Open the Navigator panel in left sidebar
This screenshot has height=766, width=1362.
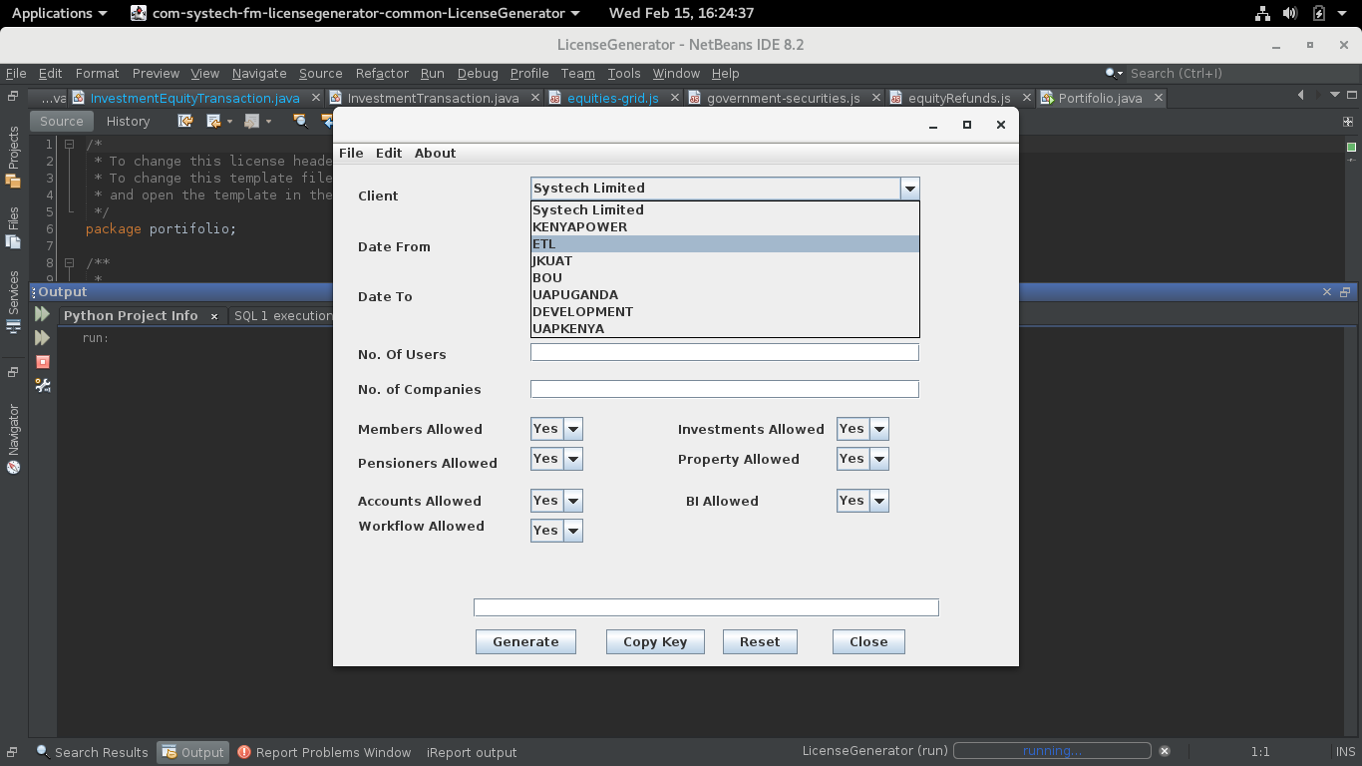[x=13, y=437]
